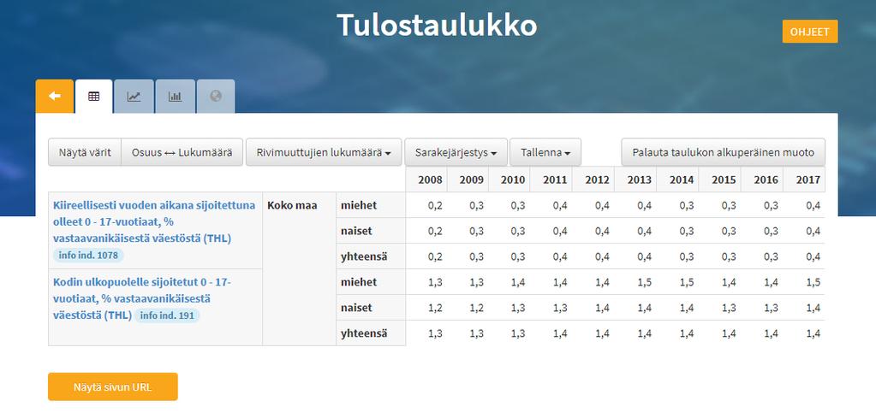
Task: Click yhteensä row label under ind. 191
Action: [x=371, y=333]
